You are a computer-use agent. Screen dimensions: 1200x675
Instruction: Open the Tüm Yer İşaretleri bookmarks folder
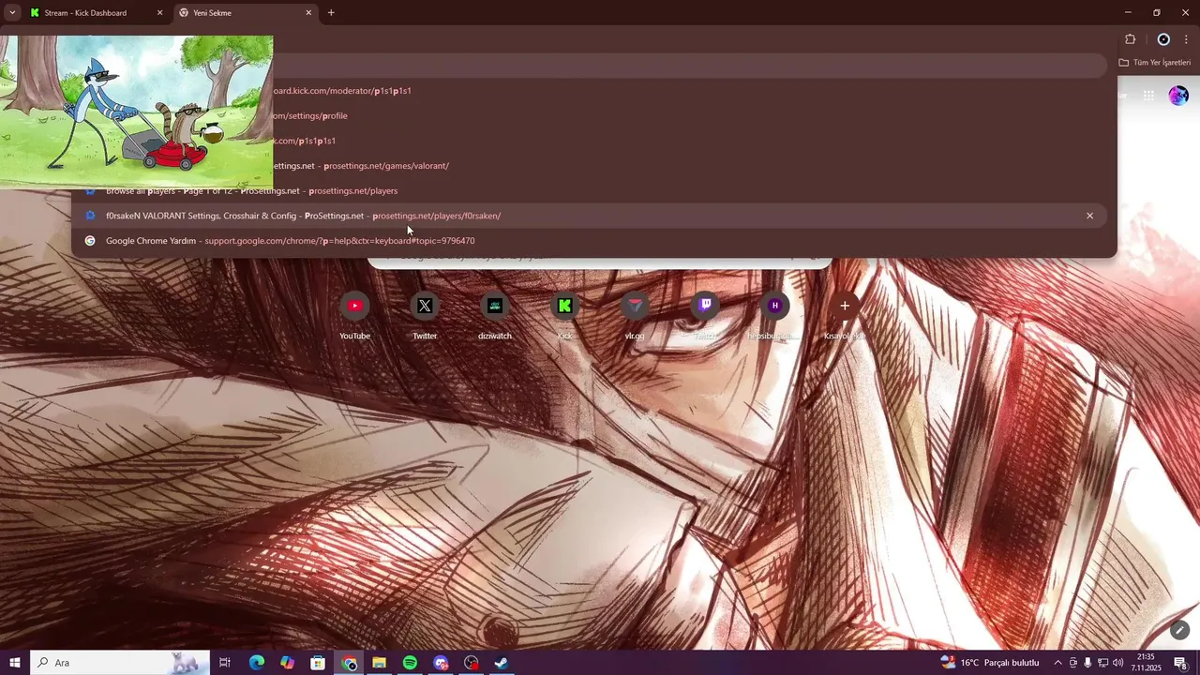point(1155,63)
